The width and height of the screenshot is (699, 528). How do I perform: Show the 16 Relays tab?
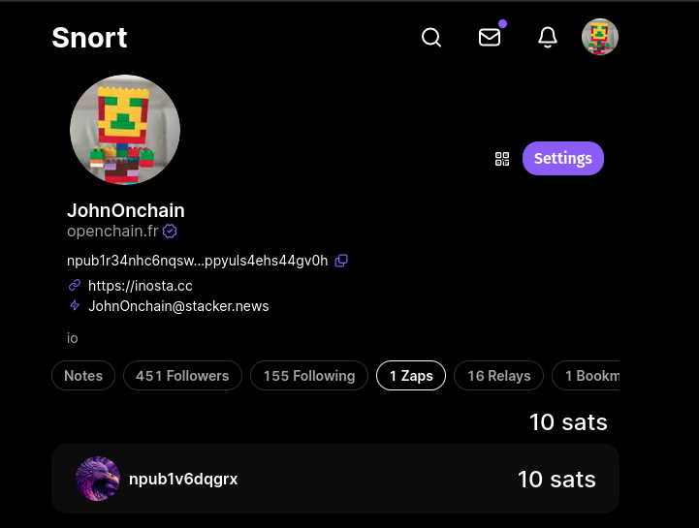[x=498, y=376]
